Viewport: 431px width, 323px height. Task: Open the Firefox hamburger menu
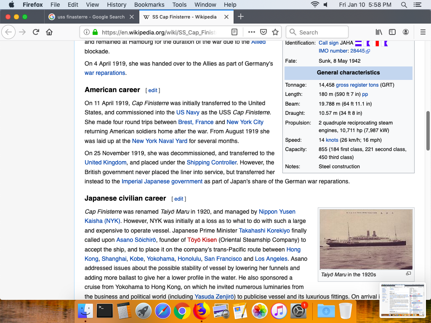(x=423, y=32)
